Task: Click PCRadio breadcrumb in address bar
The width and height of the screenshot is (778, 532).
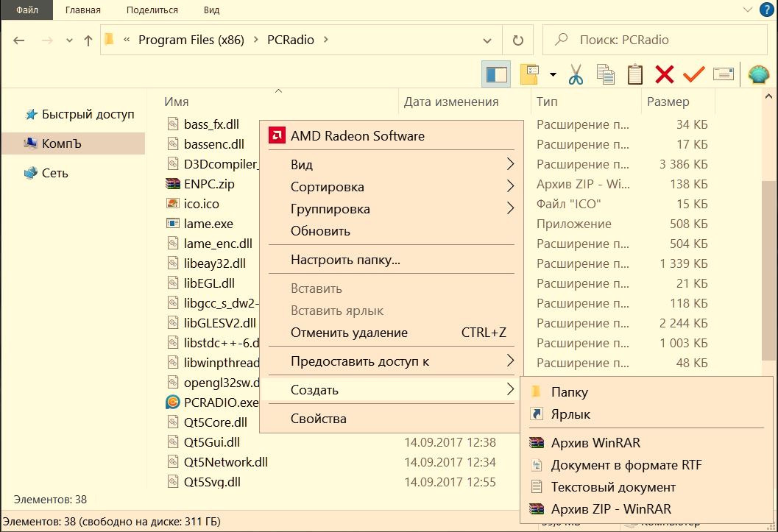Action: tap(291, 40)
